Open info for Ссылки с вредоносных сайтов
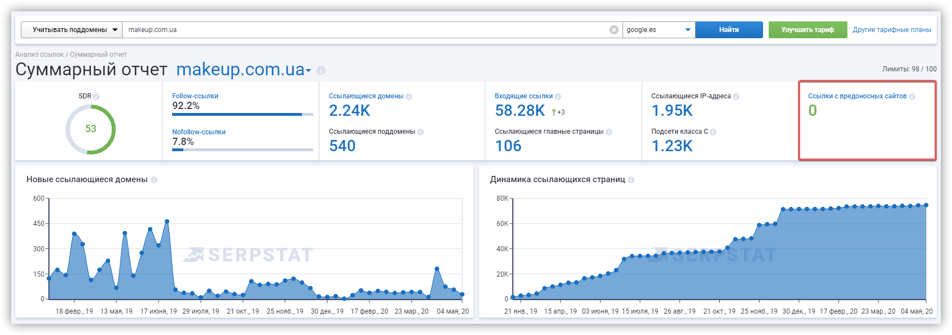Screen dimensions: 952x335 click(x=912, y=97)
